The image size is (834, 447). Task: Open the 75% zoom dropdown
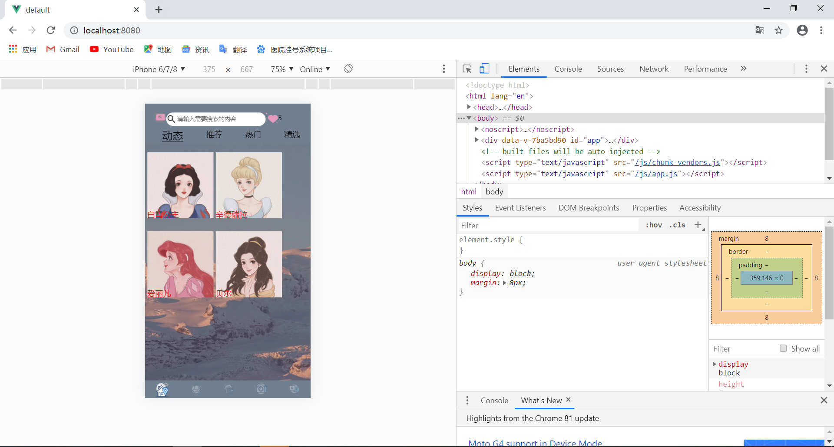(x=282, y=69)
